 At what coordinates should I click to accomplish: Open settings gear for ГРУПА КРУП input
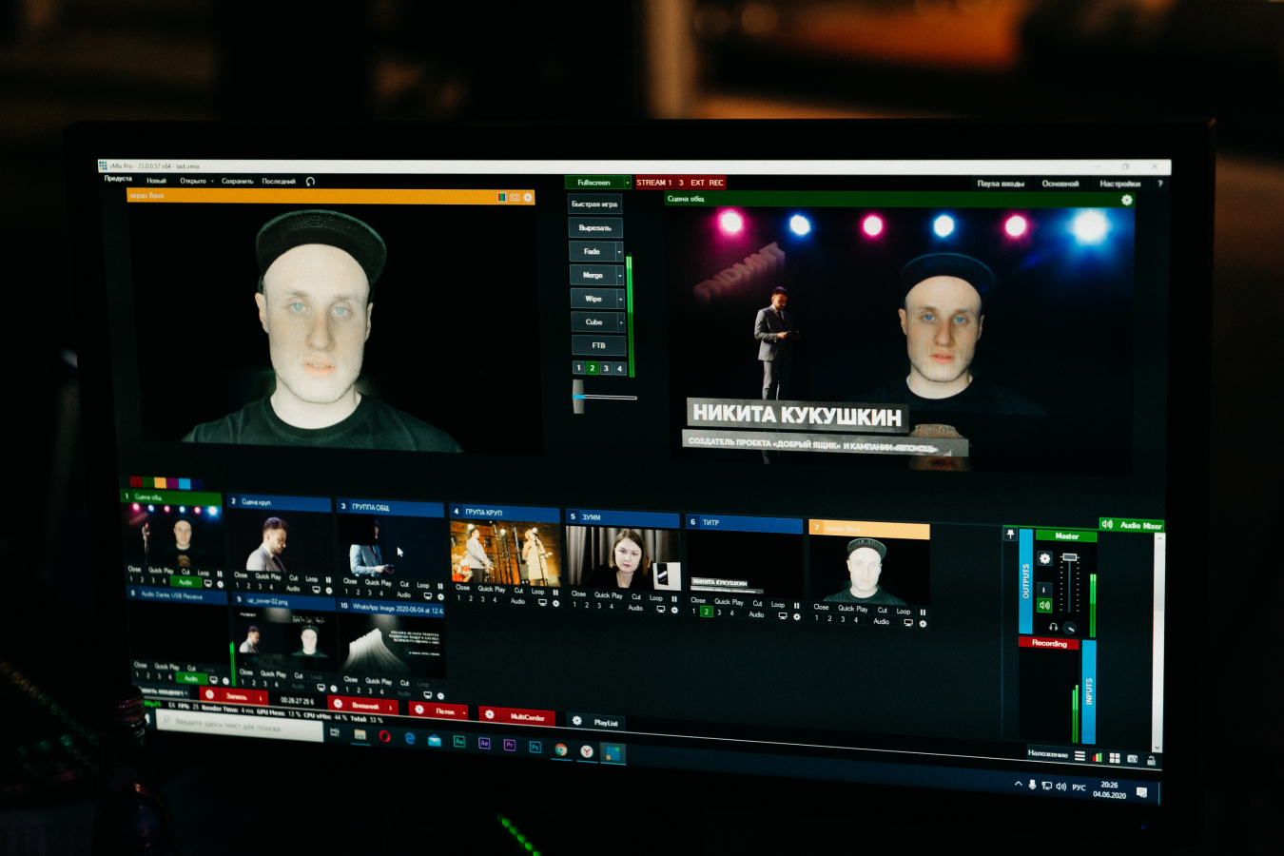(556, 603)
